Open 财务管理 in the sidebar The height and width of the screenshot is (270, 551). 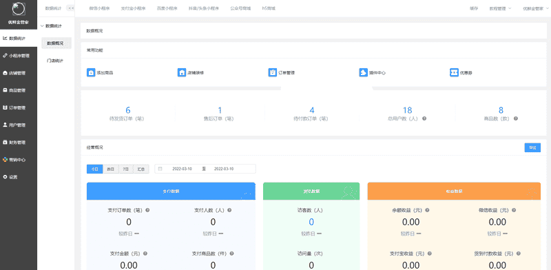[x=19, y=143]
